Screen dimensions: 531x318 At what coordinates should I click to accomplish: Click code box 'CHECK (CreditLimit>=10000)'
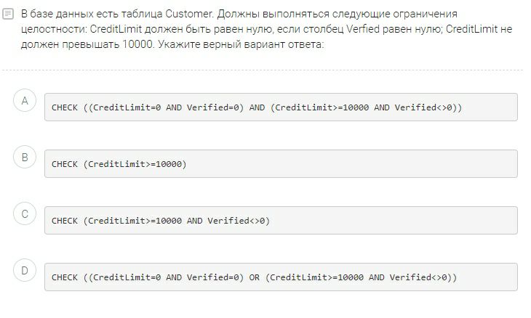tap(281, 164)
